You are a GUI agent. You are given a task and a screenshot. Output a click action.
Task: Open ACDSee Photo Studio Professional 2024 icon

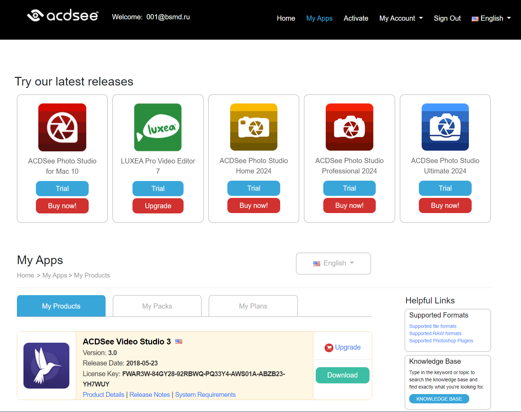tap(350, 127)
